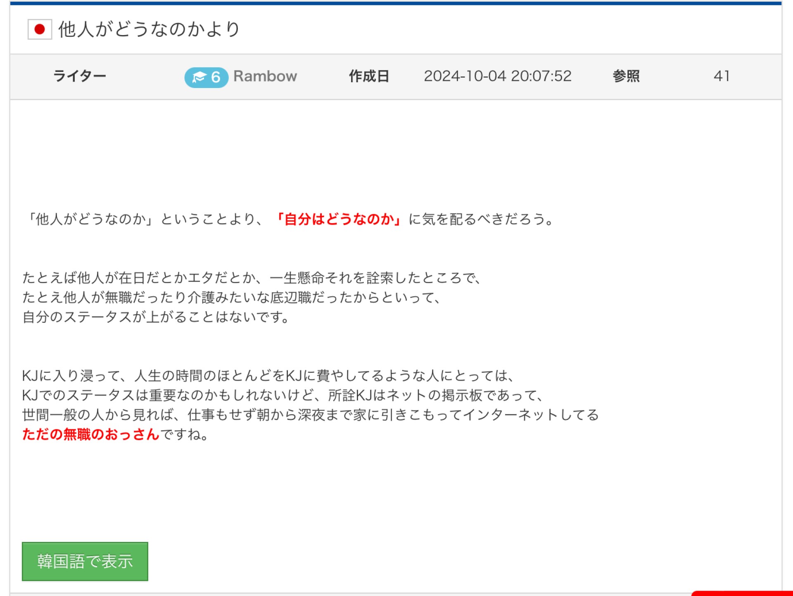The height and width of the screenshot is (596, 793).
Task: Click the line starting たとえ他人が無職
Action: (231, 298)
